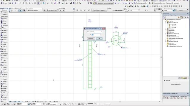Select the Линия (Line) tool
Screen dimensions: 190x106
[4, 67]
